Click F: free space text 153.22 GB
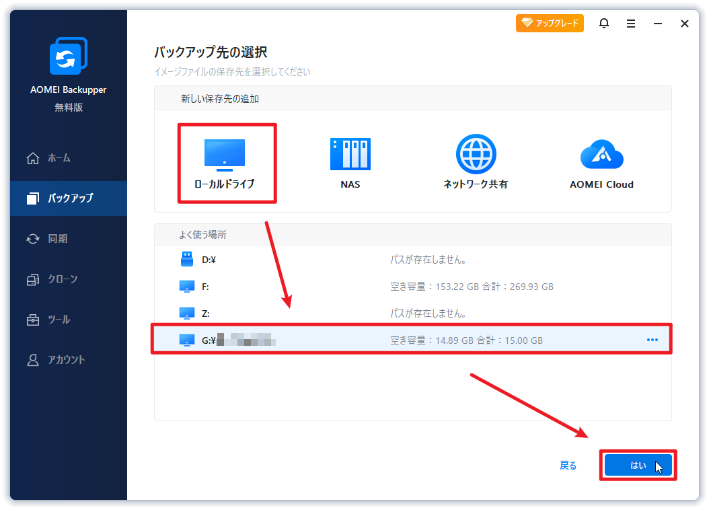 (457, 287)
